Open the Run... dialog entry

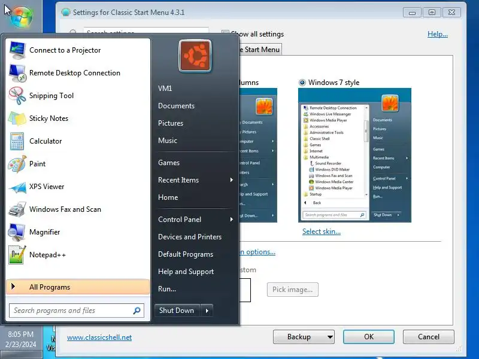click(167, 289)
